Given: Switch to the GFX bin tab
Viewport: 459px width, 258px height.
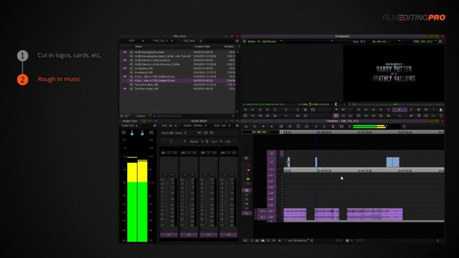Looking at the screenshot, I should pos(132,41).
